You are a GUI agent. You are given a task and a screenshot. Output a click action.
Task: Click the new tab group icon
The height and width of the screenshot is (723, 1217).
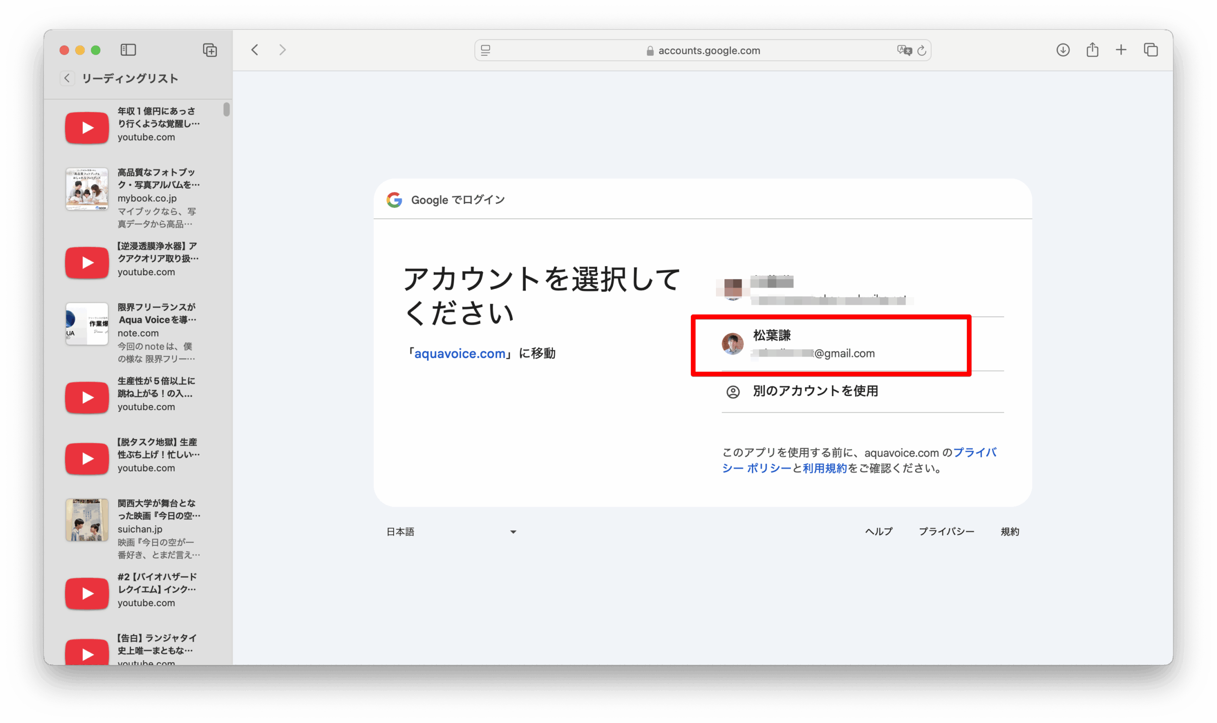click(x=210, y=50)
